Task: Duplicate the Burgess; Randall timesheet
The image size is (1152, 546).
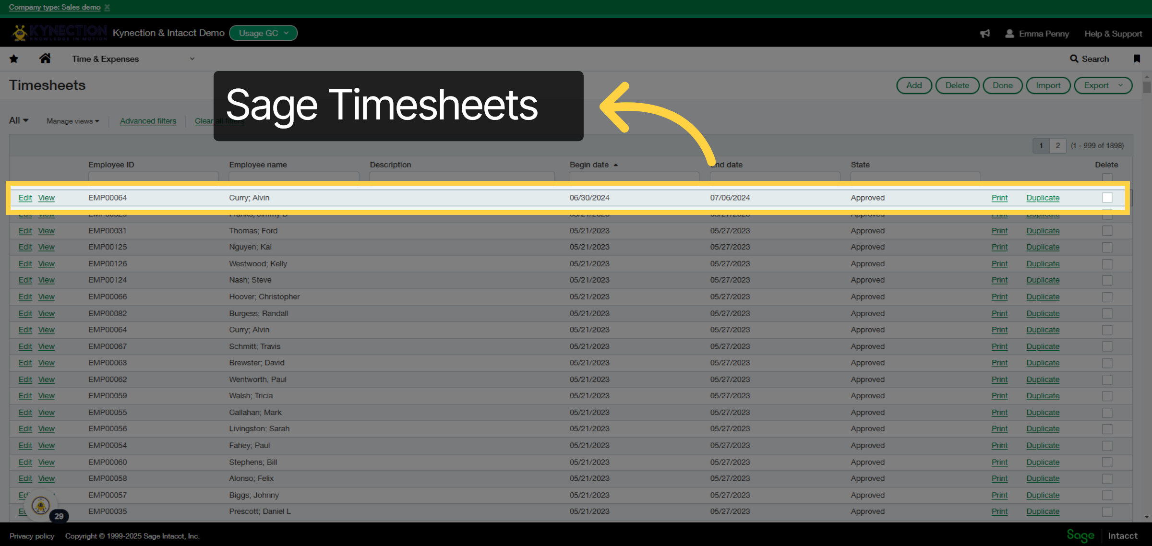Action: pos(1043,313)
